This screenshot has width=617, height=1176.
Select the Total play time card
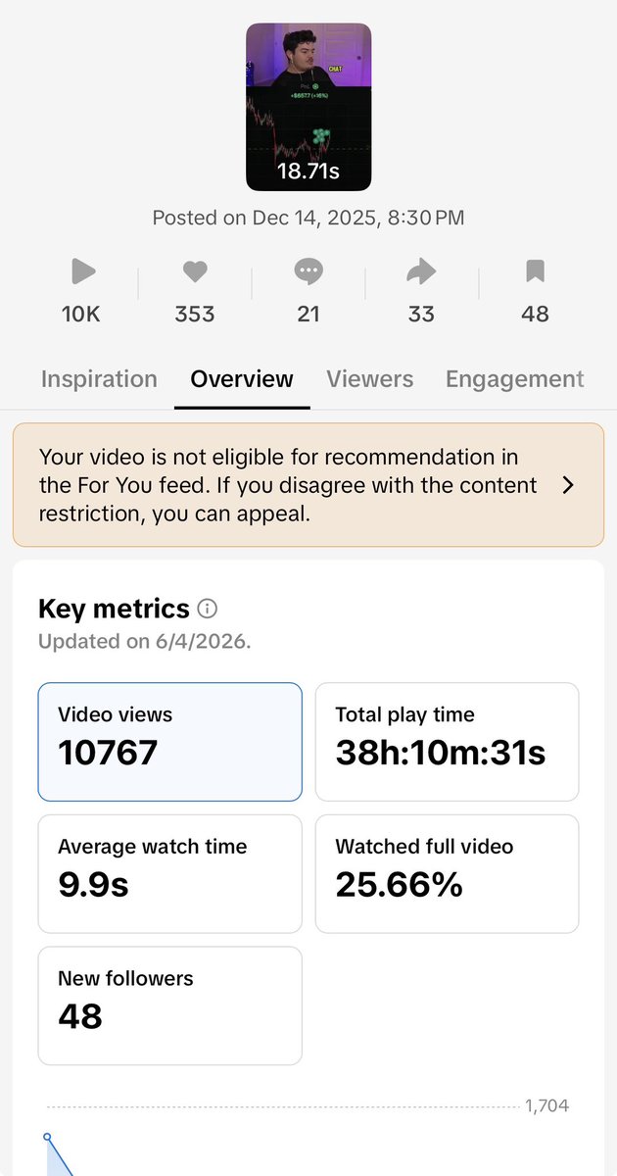447,742
